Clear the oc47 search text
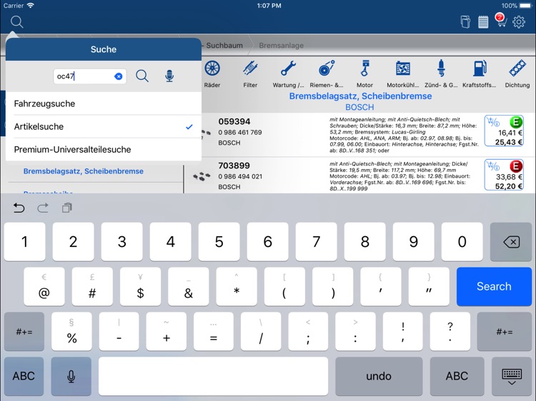Image resolution: width=536 pixels, height=401 pixels. click(118, 76)
